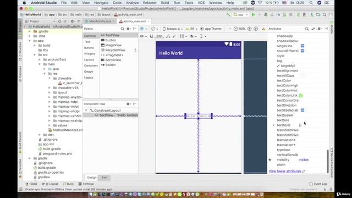Open the Terminal tool window
352x198 pixels.
point(86,184)
